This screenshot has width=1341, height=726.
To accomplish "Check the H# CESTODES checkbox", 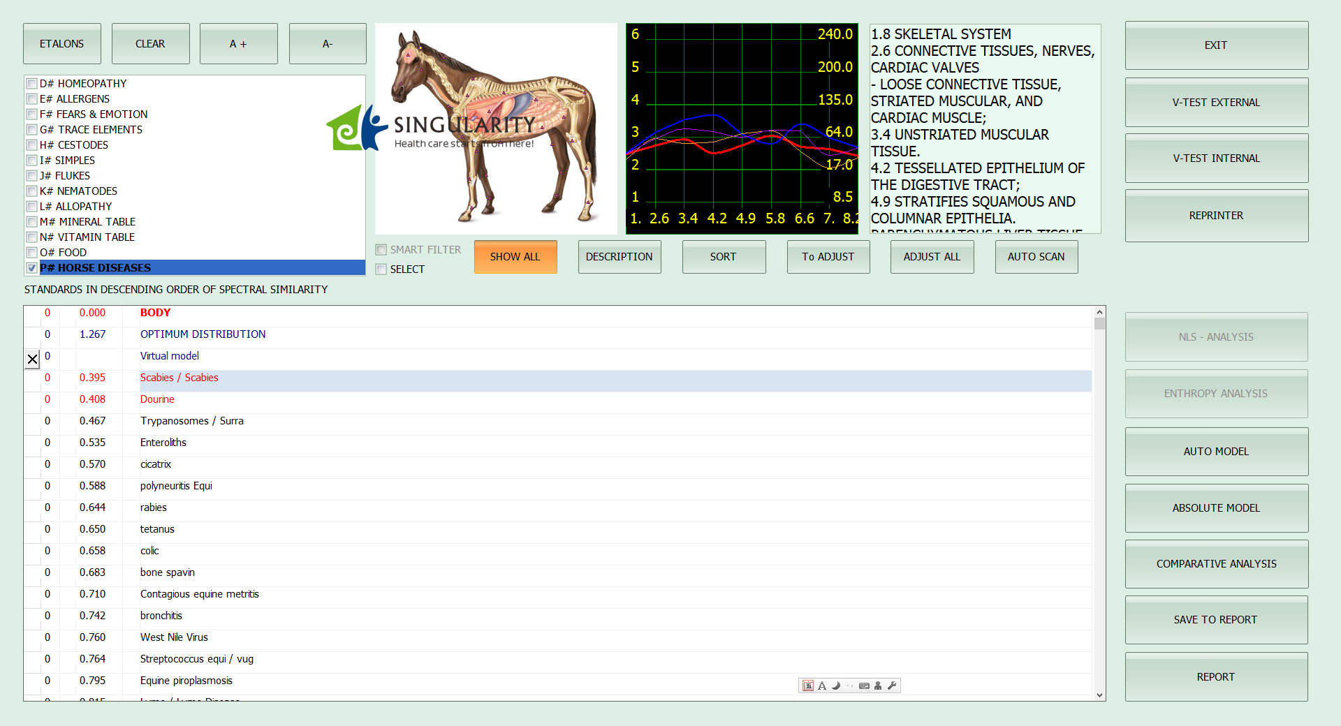I will pos(31,145).
